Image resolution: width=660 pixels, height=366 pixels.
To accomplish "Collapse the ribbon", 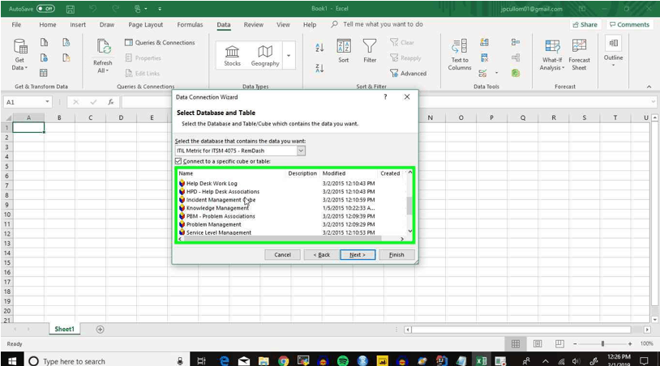I will click(x=649, y=87).
